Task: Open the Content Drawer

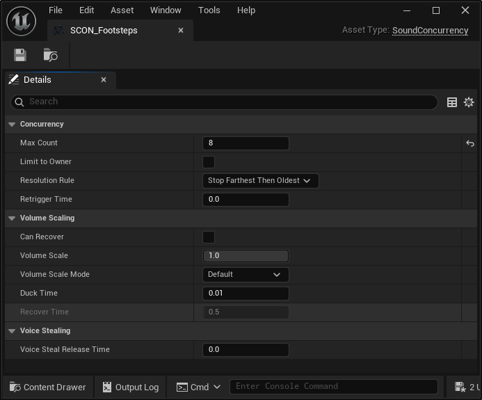Action: point(48,387)
